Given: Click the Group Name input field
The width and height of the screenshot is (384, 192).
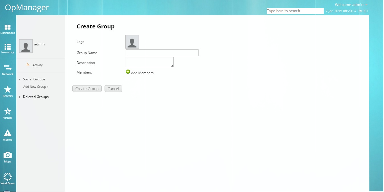Looking at the screenshot, I should [x=162, y=53].
